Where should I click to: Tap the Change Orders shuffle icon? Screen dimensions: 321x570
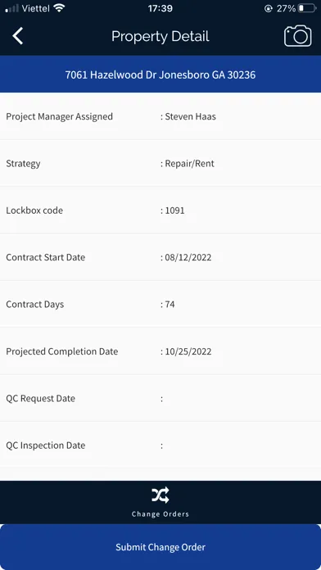pyautogui.click(x=160, y=495)
